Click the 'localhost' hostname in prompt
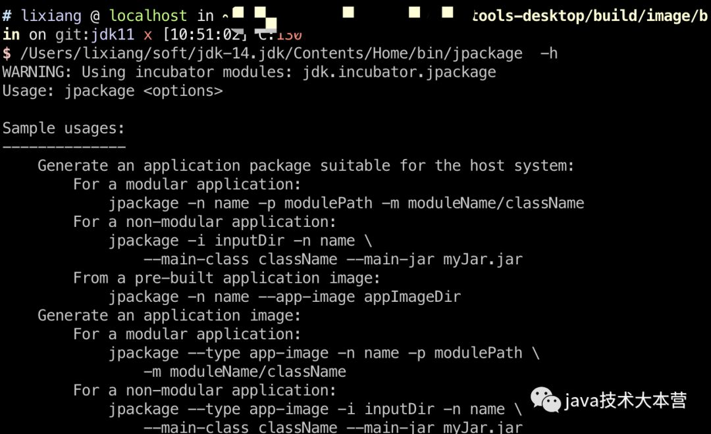The image size is (711, 434). (148, 16)
